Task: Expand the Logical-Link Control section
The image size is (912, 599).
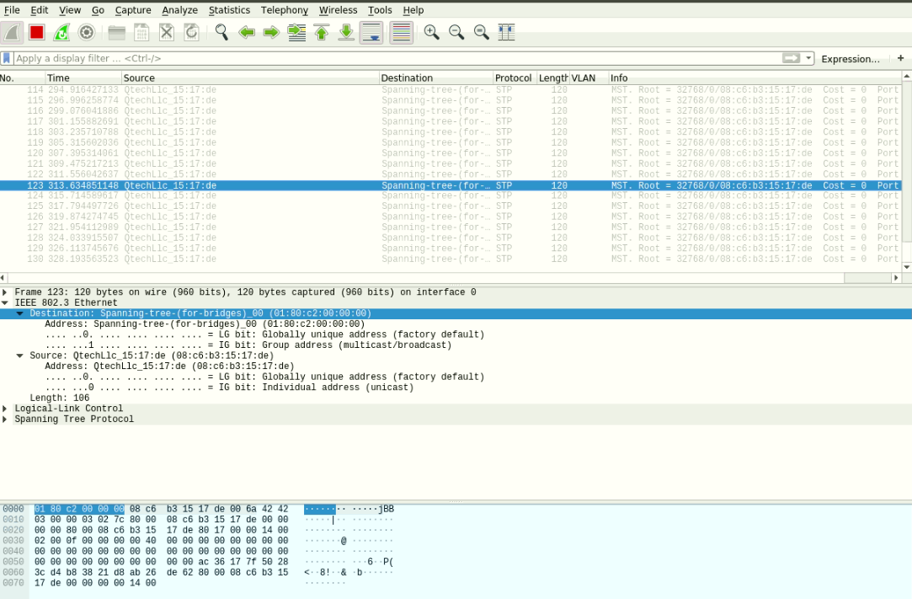Action: (x=5, y=409)
